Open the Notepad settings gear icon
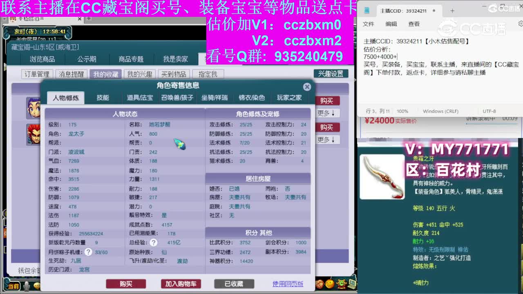The width and height of the screenshot is (523, 294). [x=521, y=24]
